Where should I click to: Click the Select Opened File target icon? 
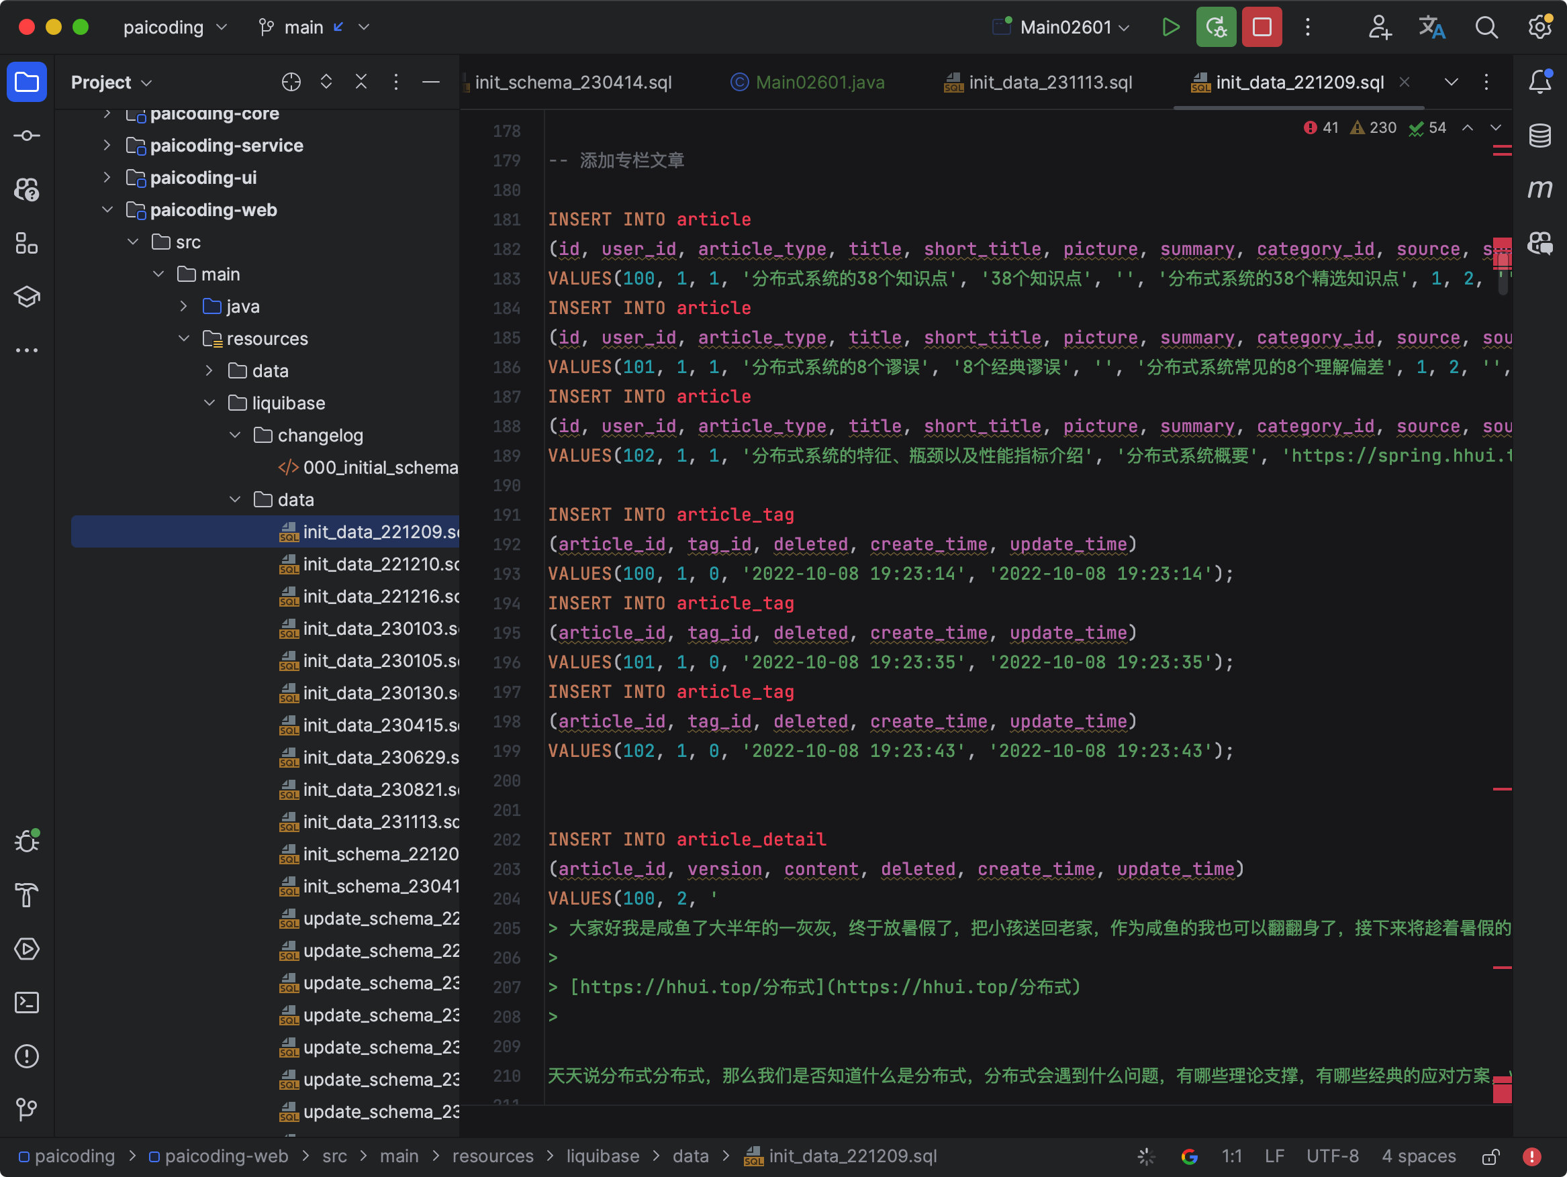click(291, 82)
